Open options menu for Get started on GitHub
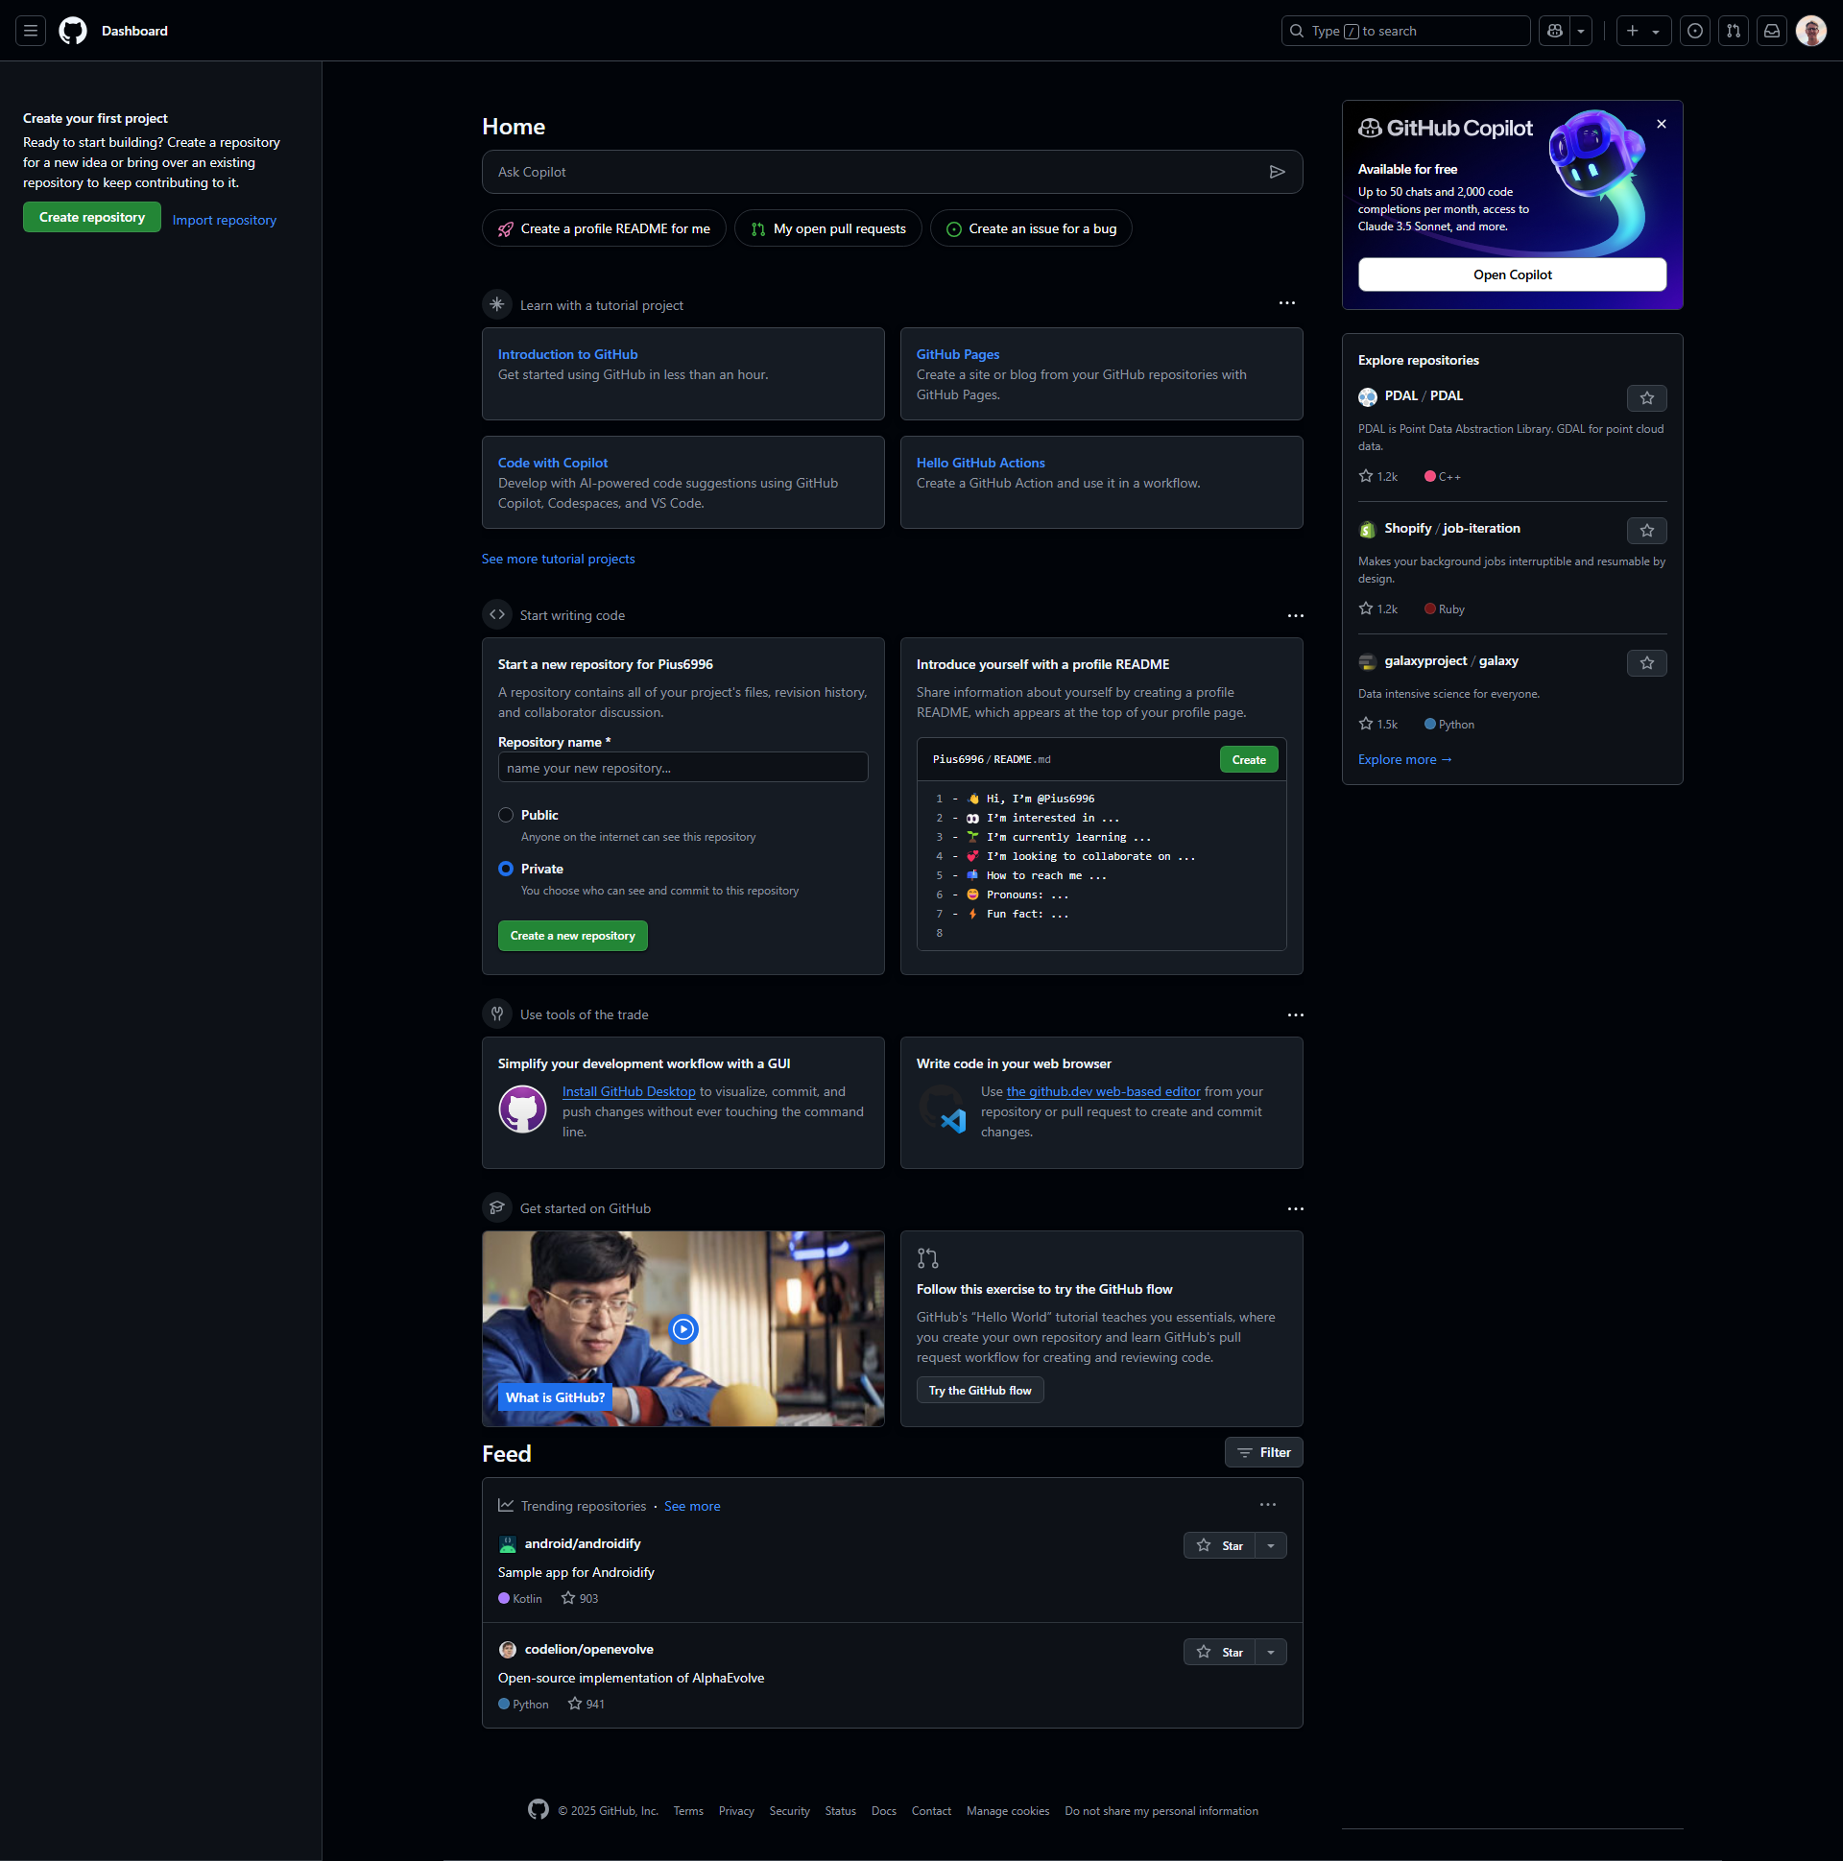Viewport: 1843px width, 1861px height. coord(1296,1209)
